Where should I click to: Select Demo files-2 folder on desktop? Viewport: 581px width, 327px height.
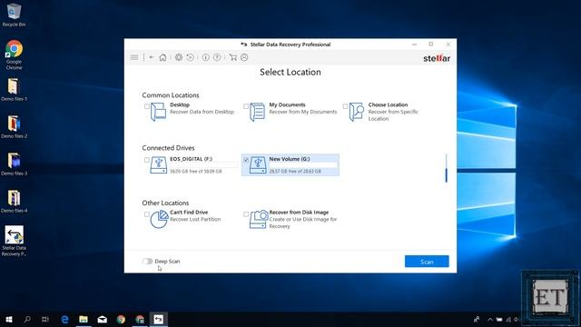(14, 127)
